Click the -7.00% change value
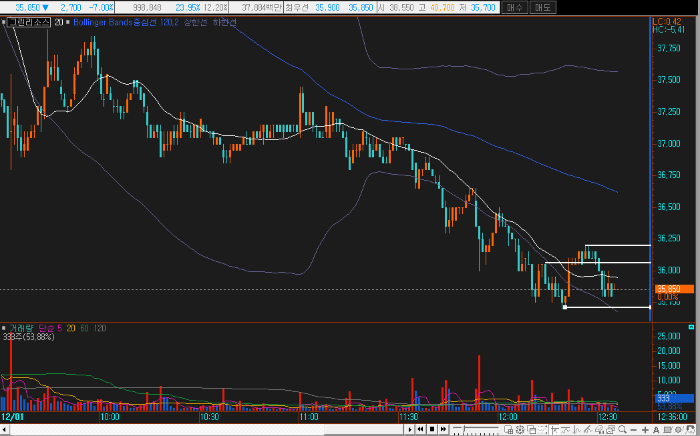 [x=101, y=7]
